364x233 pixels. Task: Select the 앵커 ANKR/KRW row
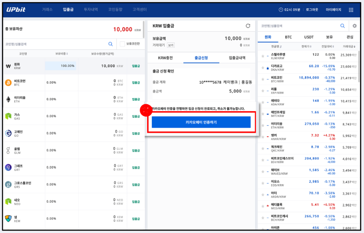[x=309, y=137]
